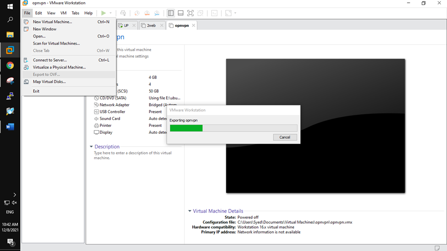
Task: Open Google Chrome from the taskbar
Action: tap(10, 65)
